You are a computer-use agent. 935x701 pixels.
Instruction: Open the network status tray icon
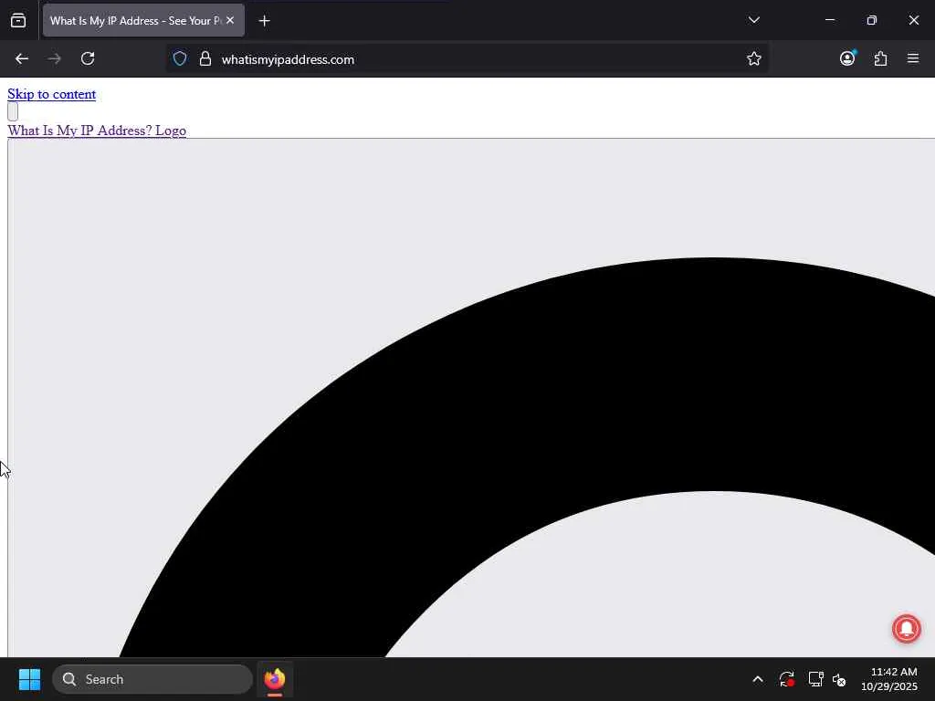[815, 679]
